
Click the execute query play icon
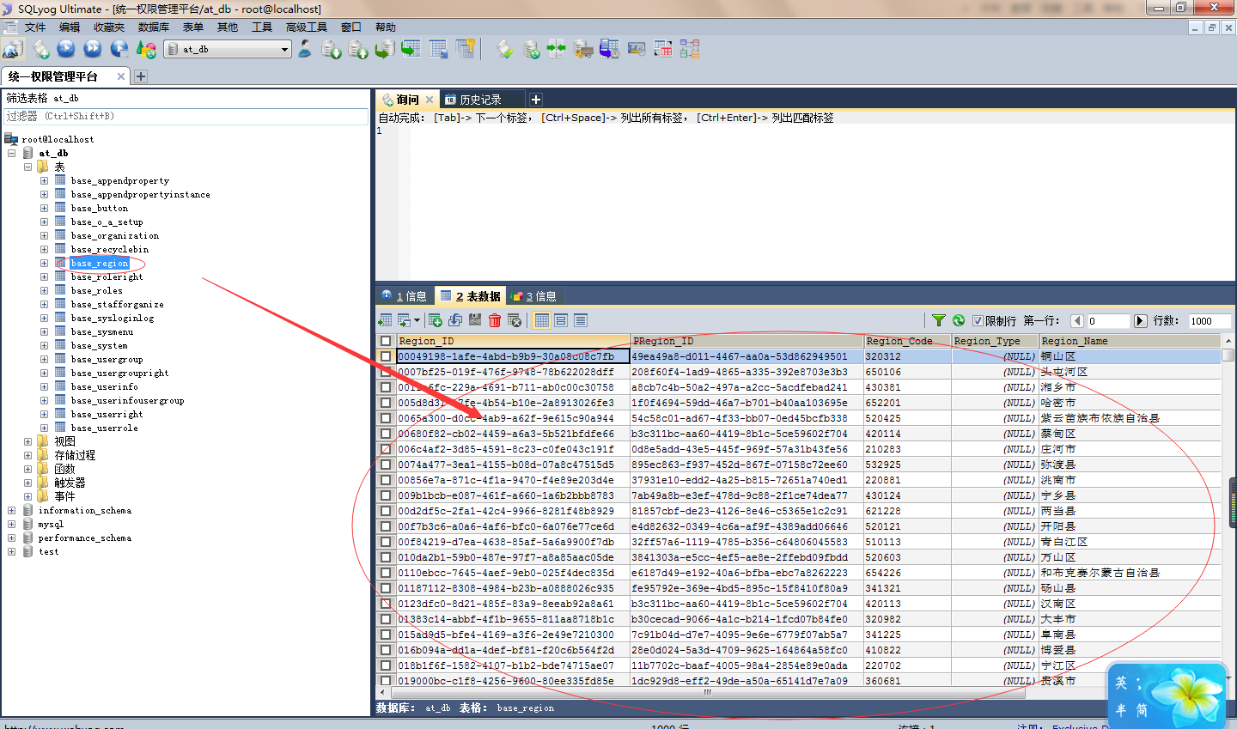click(x=66, y=49)
